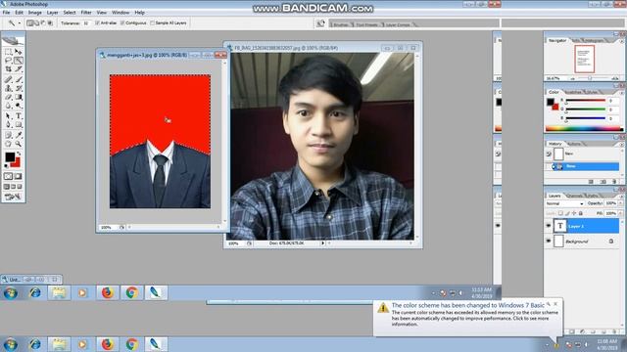This screenshot has height=352, width=627.
Task: Open the Brushes palette well tab
Action: click(340, 24)
